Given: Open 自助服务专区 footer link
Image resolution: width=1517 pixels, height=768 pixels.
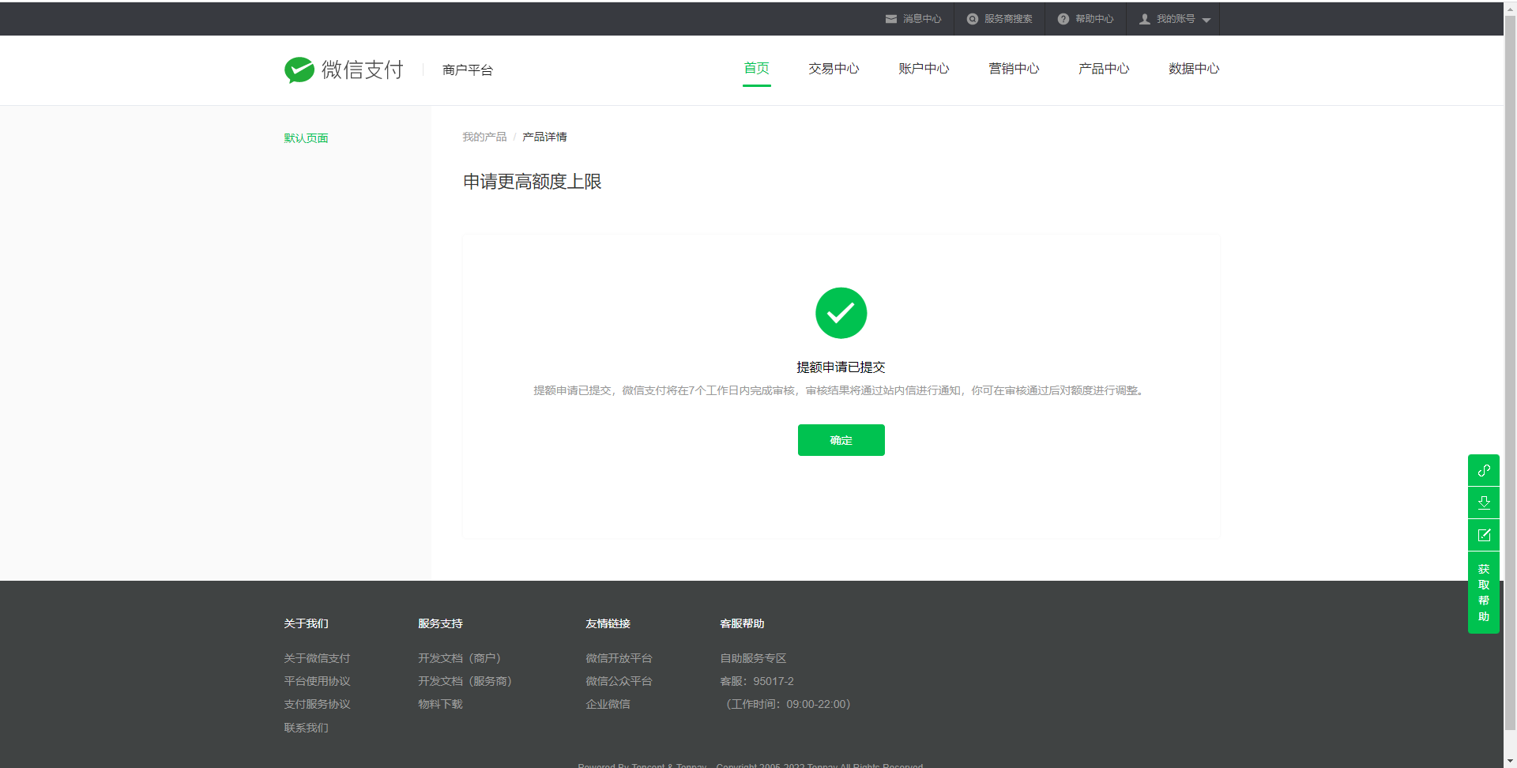Looking at the screenshot, I should pos(753,658).
